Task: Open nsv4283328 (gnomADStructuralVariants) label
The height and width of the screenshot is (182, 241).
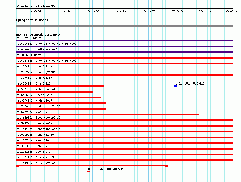Action: click(x=46, y=61)
